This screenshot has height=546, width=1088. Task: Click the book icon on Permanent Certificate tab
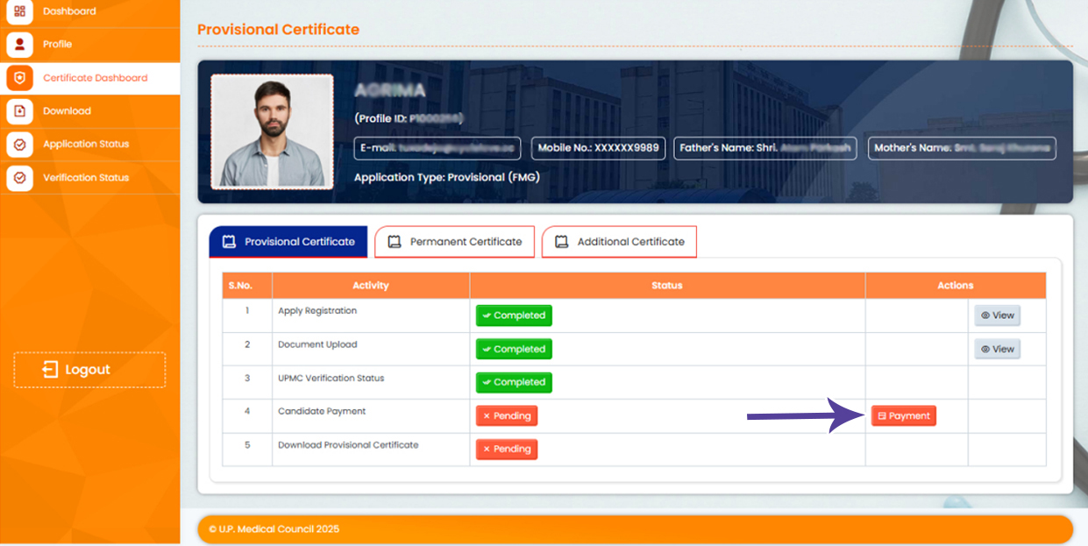click(395, 242)
